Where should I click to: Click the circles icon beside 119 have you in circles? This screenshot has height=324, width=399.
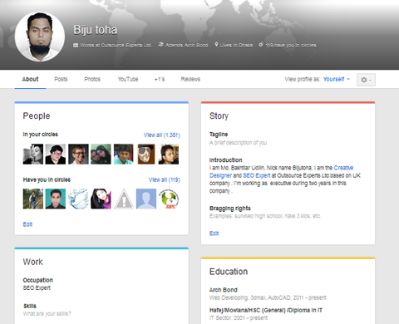point(261,45)
